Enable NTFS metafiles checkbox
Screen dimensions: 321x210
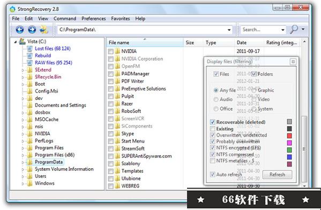click(213, 161)
